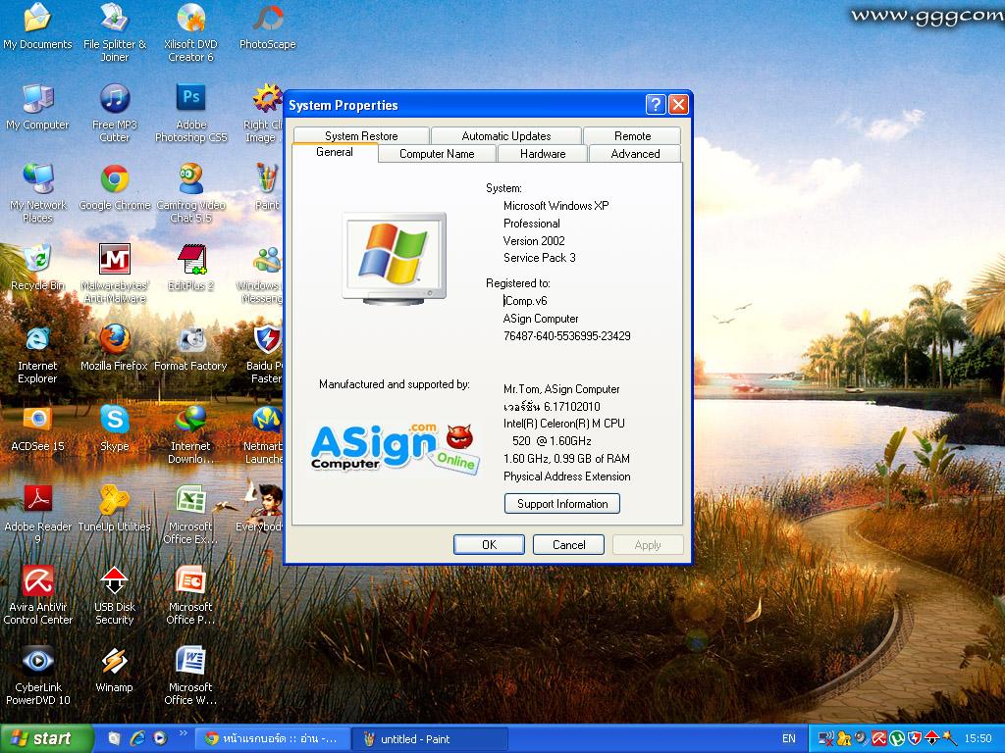Confirm with the OK button
This screenshot has height=753, width=1005.
click(x=489, y=545)
